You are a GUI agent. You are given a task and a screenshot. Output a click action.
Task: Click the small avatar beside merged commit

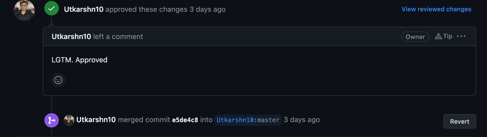(69, 120)
